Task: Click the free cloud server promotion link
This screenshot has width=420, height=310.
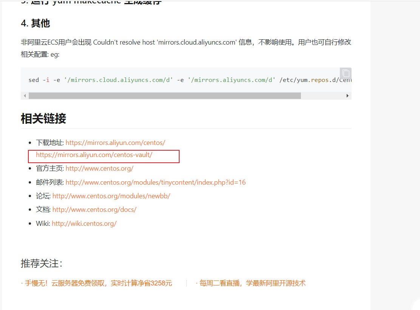Action: [x=97, y=283]
